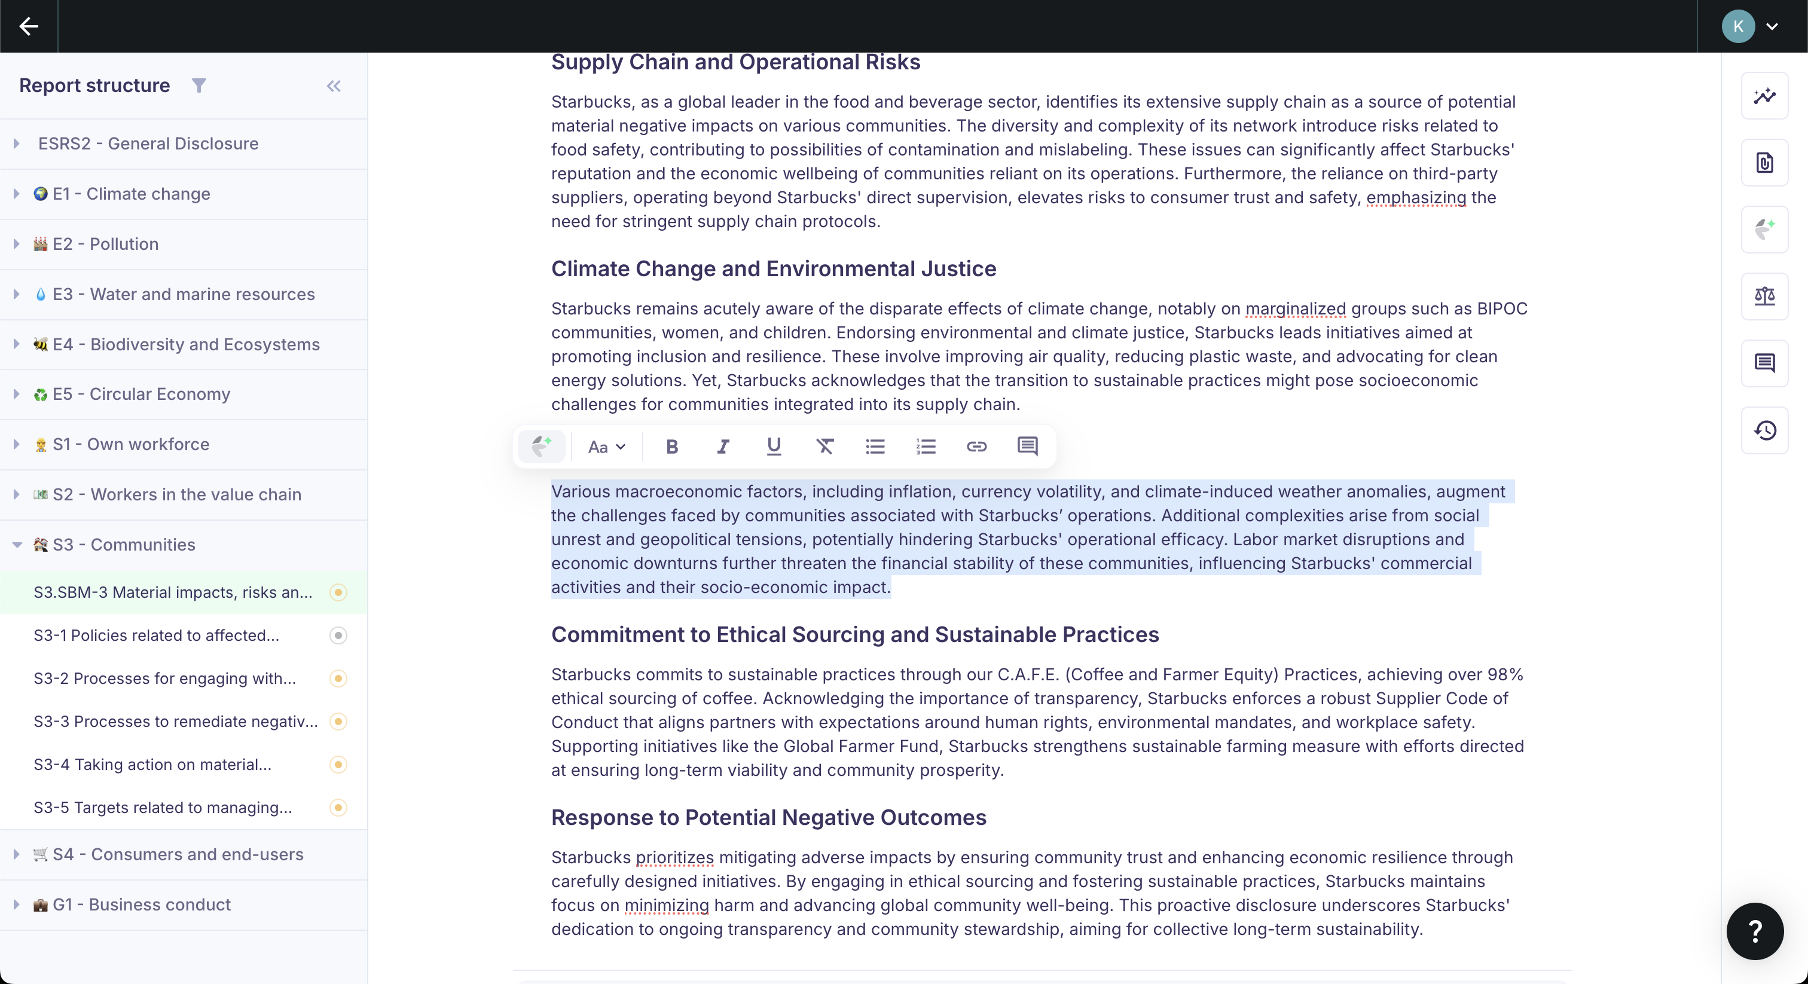The image size is (1808, 984).
Task: Click the AI assistant icon in formatting toolbar
Action: (541, 447)
